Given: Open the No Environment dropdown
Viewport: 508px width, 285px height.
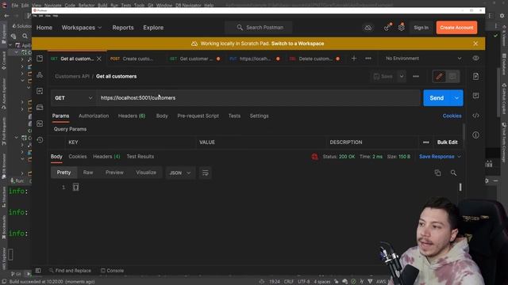Looking at the screenshot, I should pyautogui.click(x=423, y=59).
